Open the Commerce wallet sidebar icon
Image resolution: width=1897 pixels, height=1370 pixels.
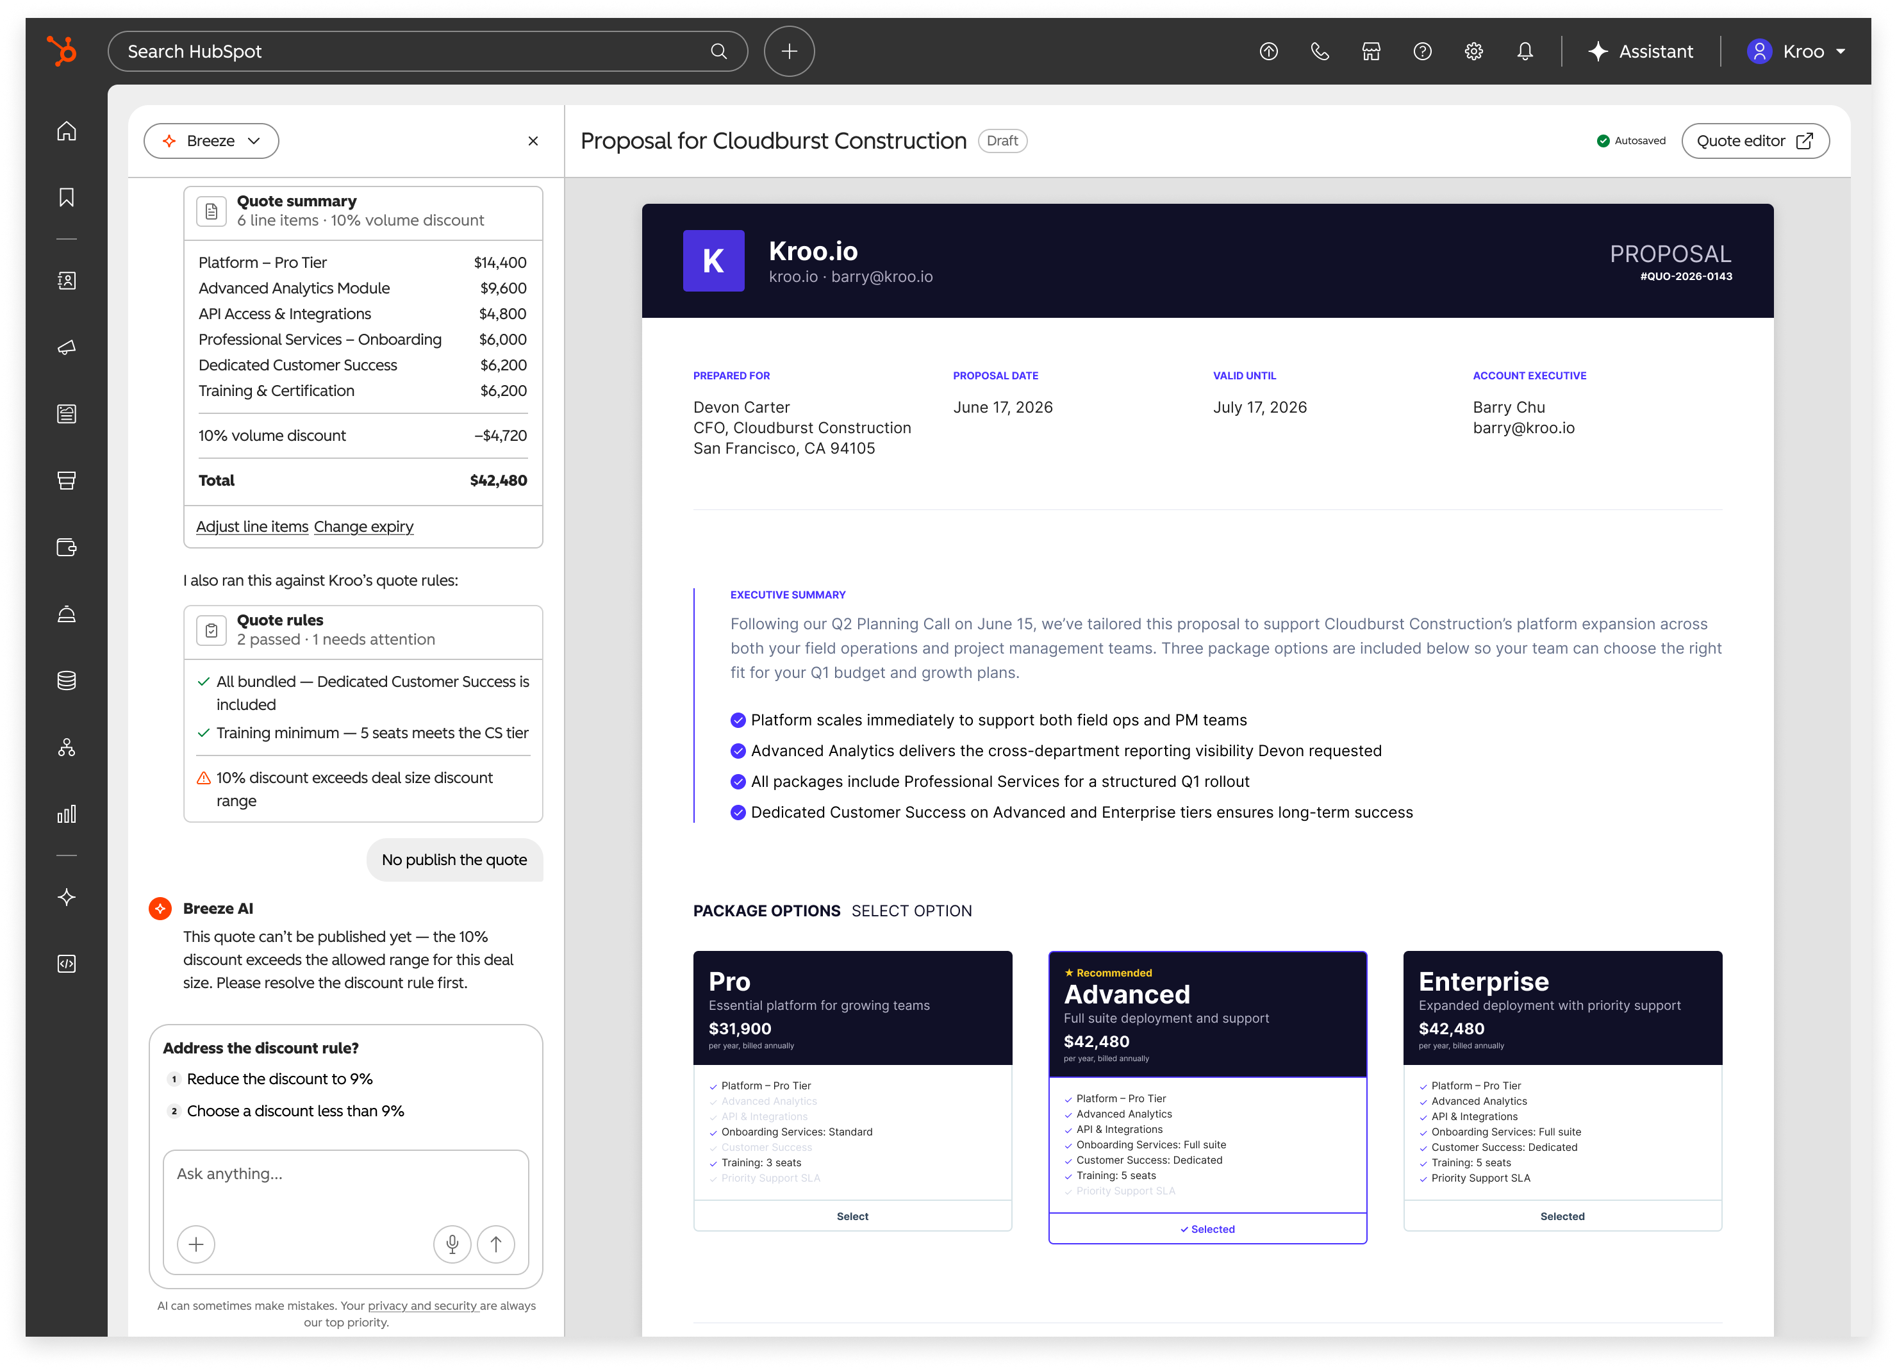67,547
